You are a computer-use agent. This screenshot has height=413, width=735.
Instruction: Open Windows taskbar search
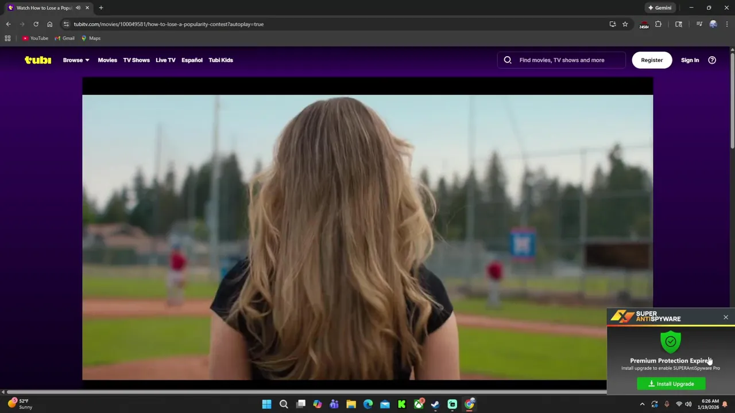click(284, 404)
